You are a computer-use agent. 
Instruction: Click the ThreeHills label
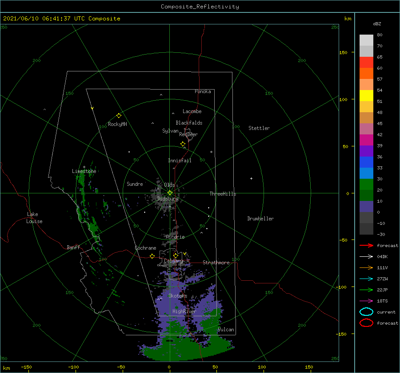(x=223, y=194)
